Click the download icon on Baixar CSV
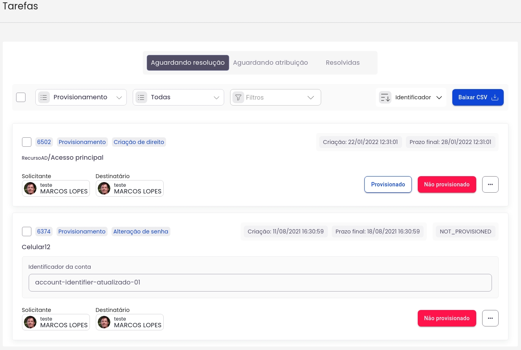Viewport: 521px width, 350px height. pos(495,97)
